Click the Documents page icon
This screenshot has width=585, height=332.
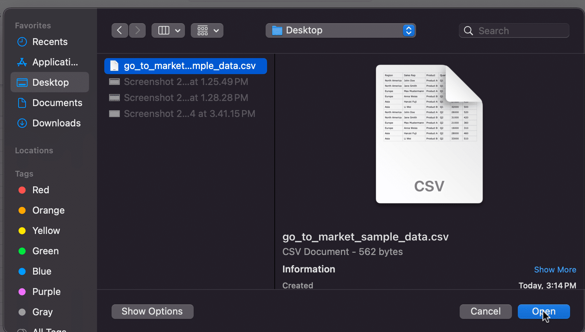point(22,103)
